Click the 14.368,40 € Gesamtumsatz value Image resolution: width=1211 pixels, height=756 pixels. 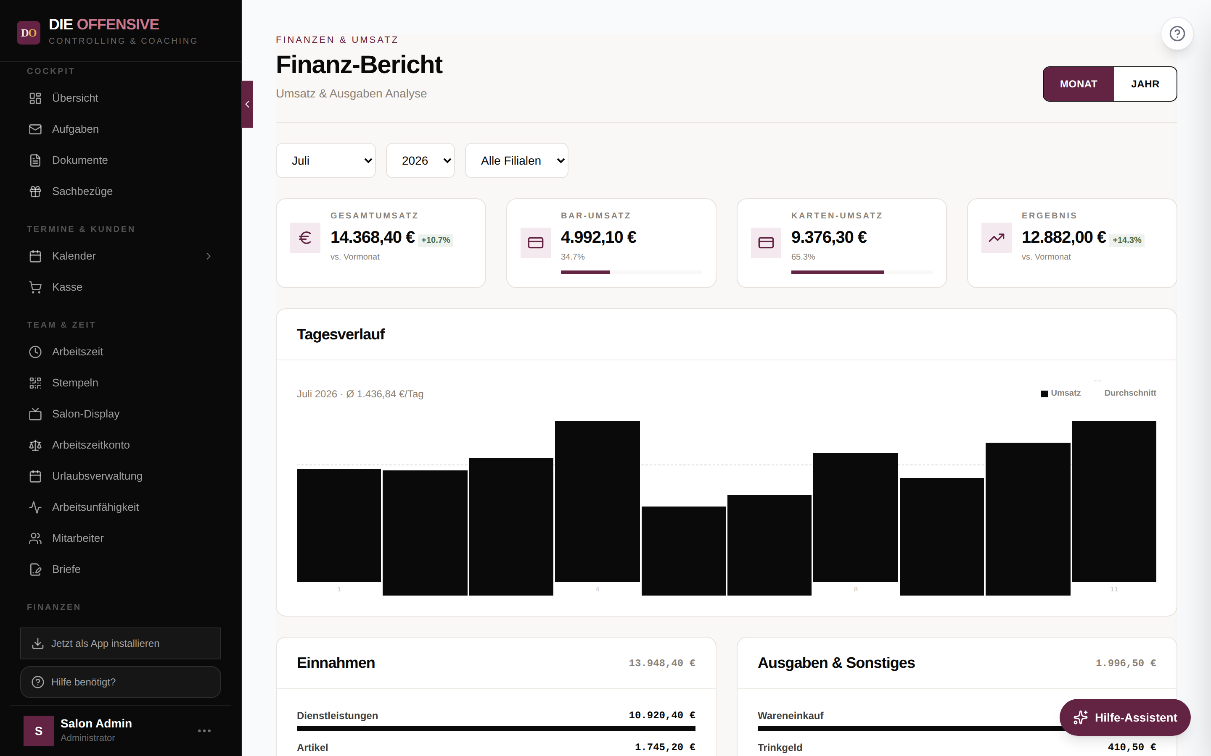[372, 237]
